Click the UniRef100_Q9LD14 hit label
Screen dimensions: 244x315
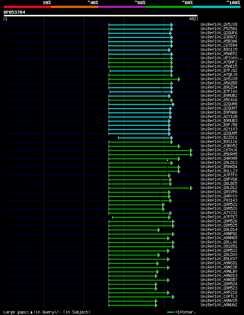[219, 230]
